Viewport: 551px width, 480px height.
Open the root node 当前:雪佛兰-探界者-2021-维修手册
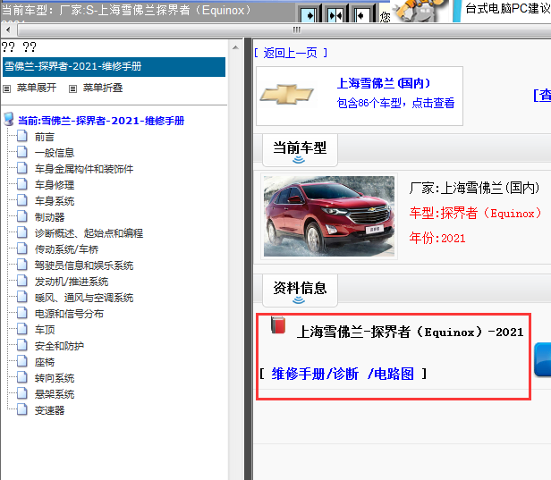(x=101, y=121)
